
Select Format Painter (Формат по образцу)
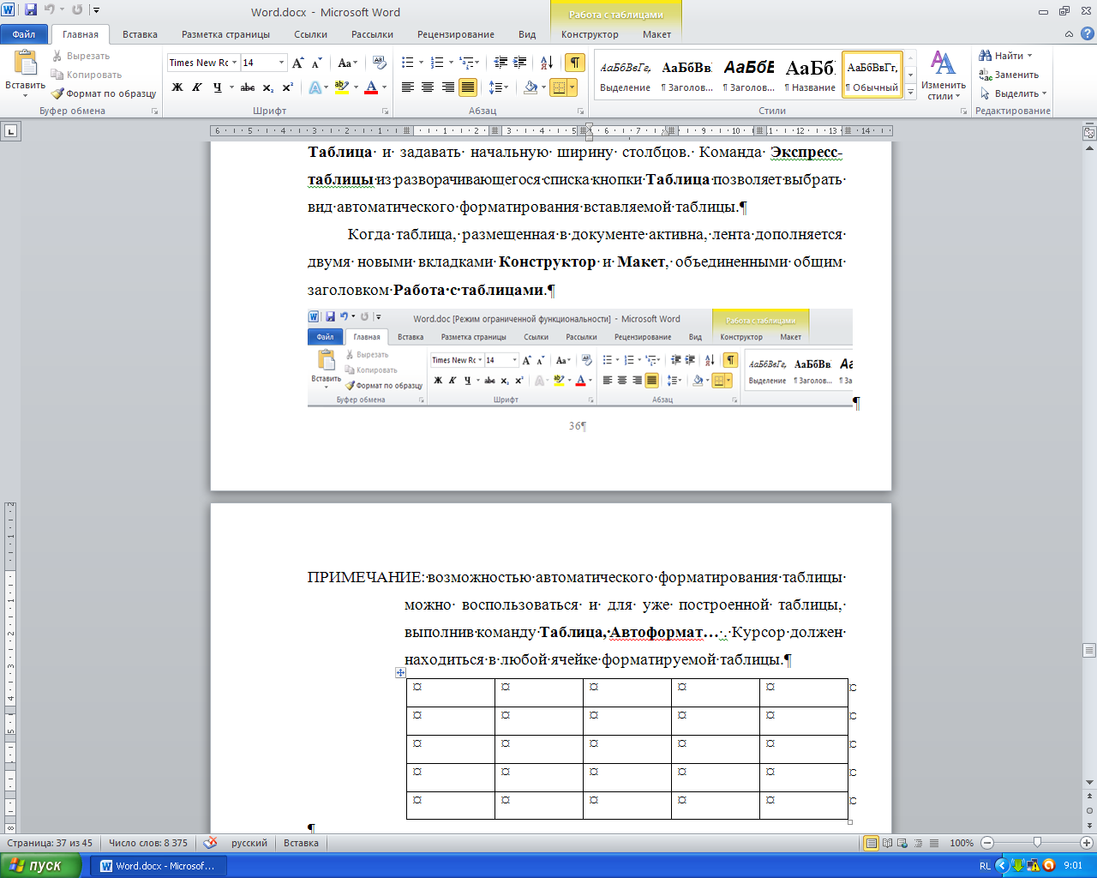pyautogui.click(x=104, y=93)
